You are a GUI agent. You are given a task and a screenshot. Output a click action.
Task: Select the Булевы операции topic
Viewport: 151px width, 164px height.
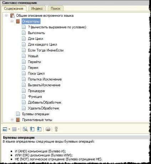point(36,114)
